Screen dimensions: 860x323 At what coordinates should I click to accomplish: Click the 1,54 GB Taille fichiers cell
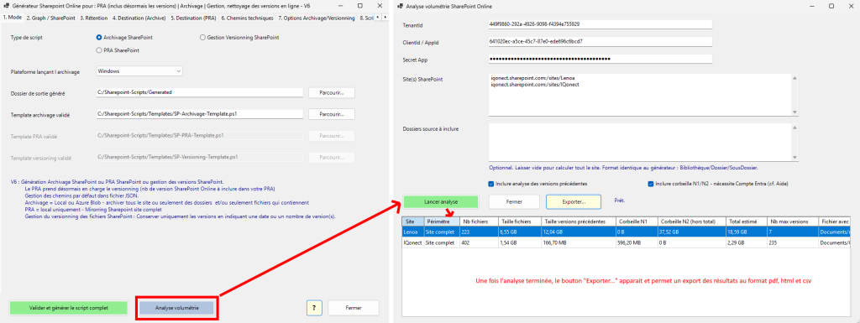coord(519,242)
